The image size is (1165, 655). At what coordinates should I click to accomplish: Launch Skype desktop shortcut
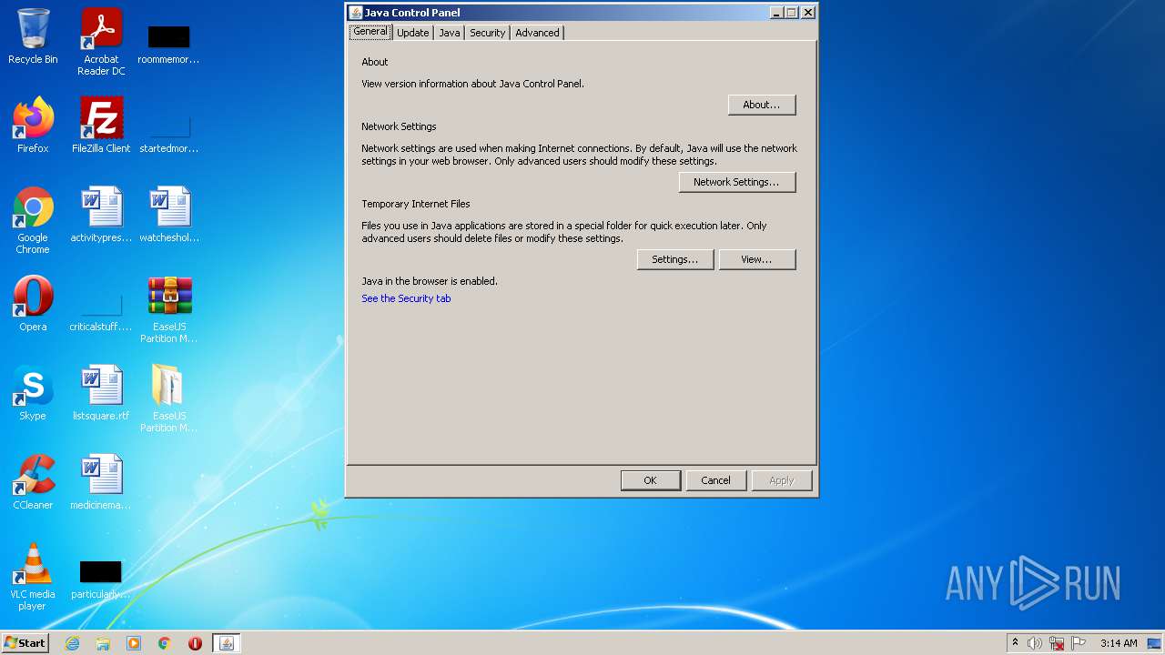tap(33, 393)
